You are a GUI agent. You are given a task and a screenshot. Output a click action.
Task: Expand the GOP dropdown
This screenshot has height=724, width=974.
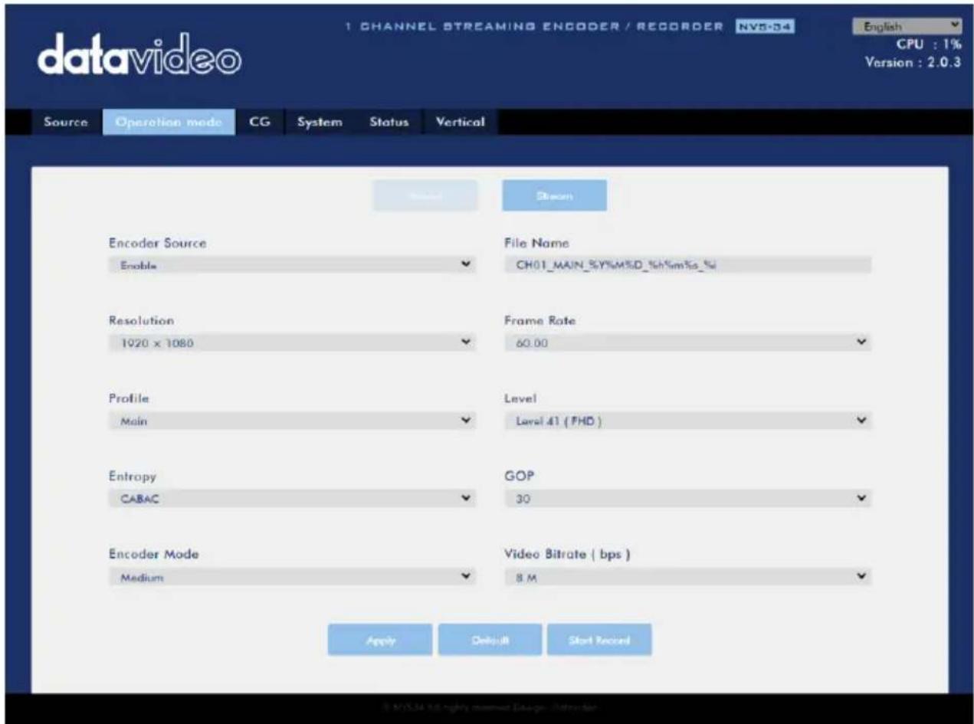(x=688, y=499)
